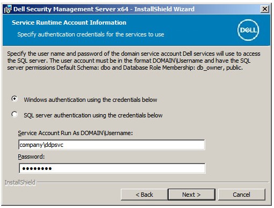Click the 'Password:' field label
The width and height of the screenshot is (274, 208).
point(31,157)
